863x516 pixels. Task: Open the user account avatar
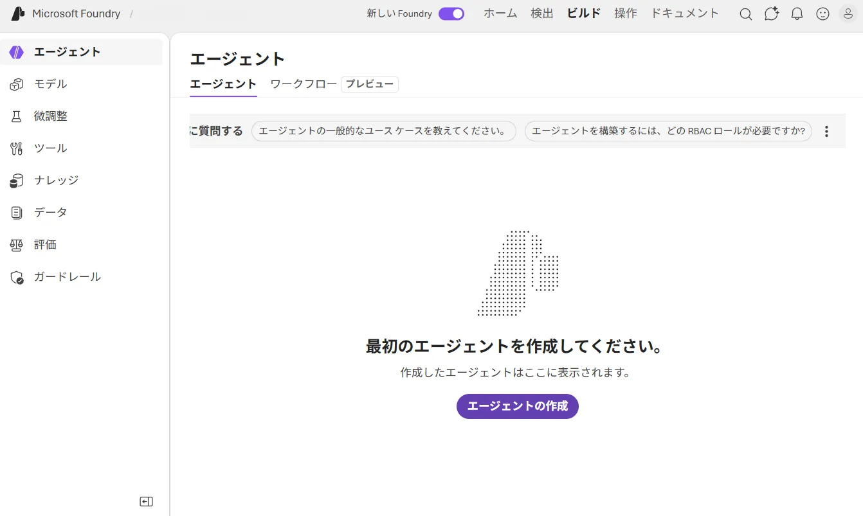pyautogui.click(x=848, y=13)
